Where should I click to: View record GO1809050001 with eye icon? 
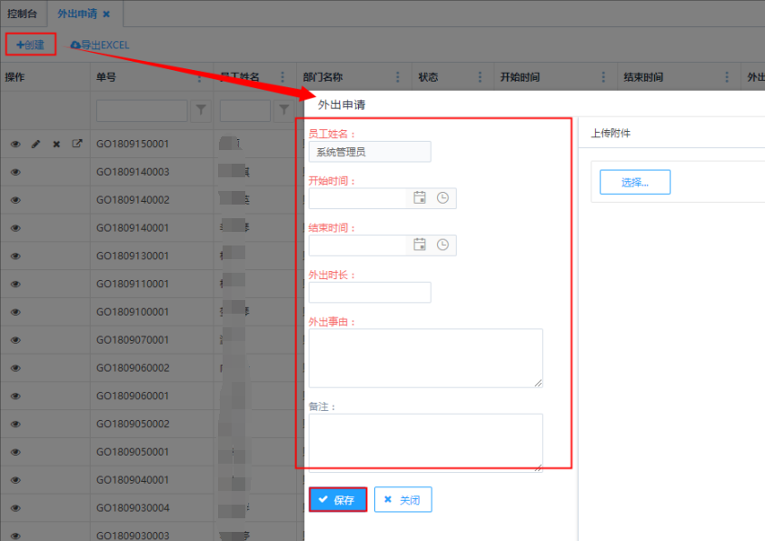click(15, 452)
